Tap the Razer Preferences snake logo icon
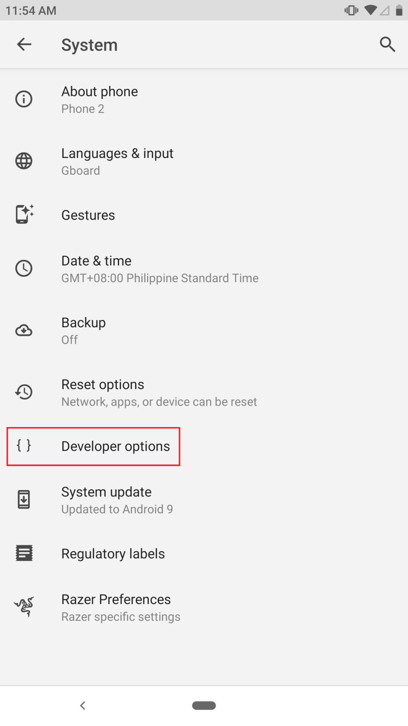The width and height of the screenshot is (408, 726). tap(24, 607)
